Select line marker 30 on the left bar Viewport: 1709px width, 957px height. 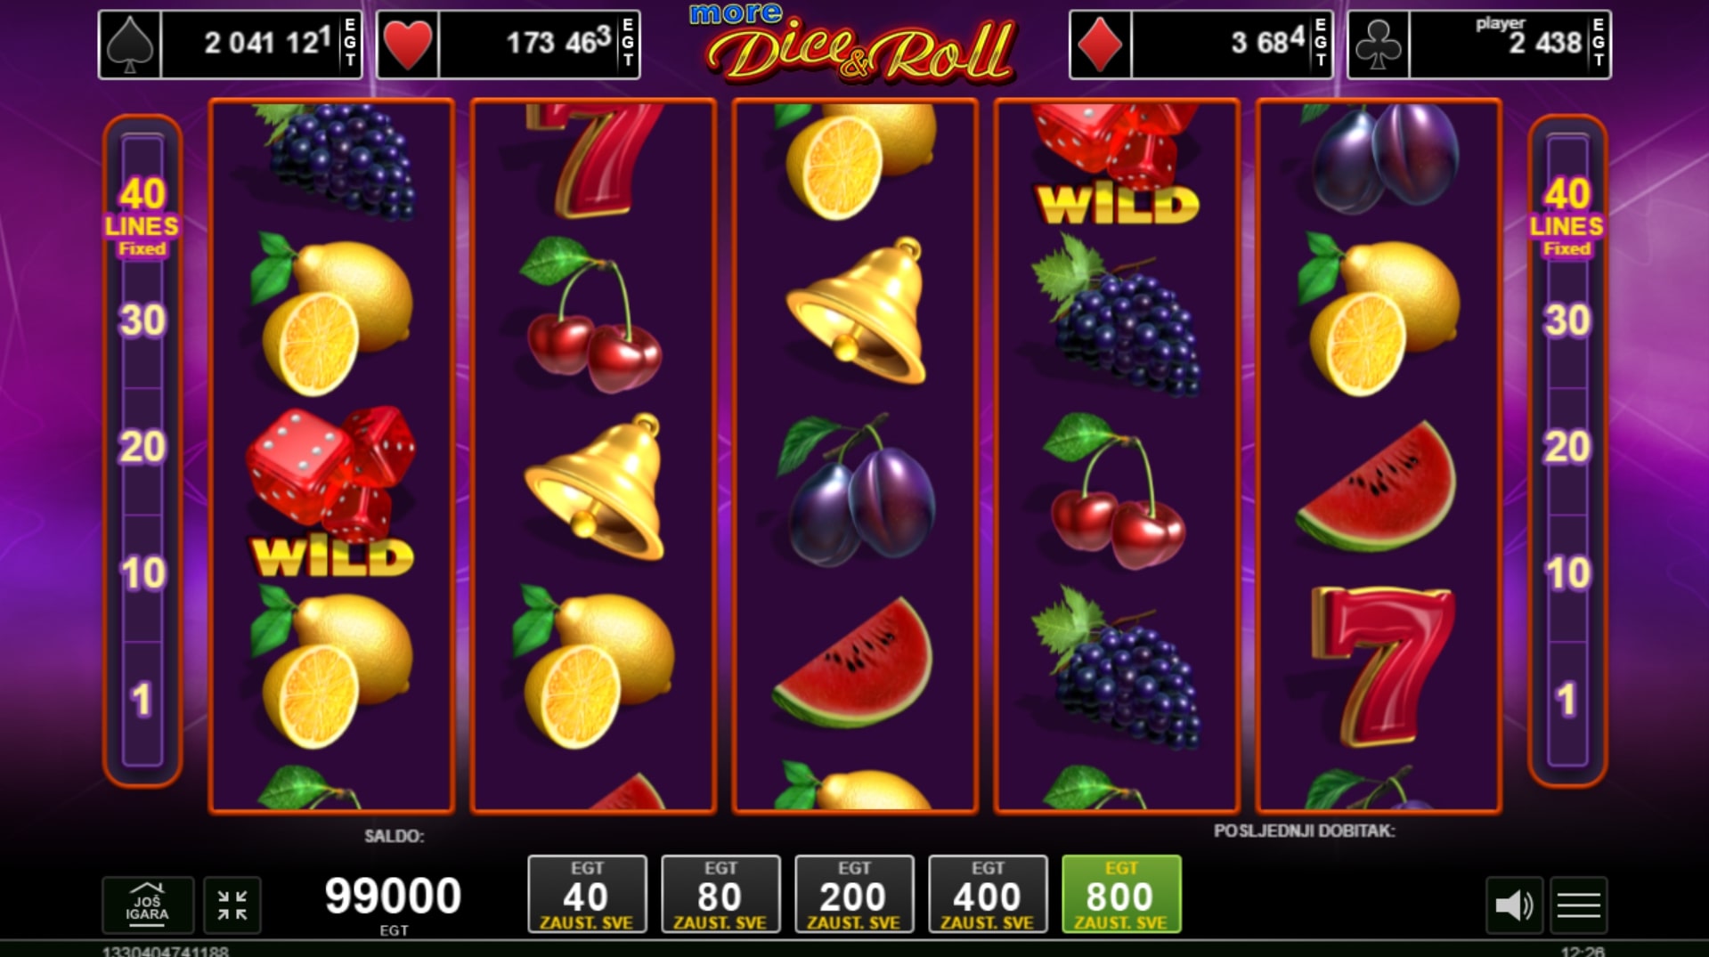pos(142,320)
